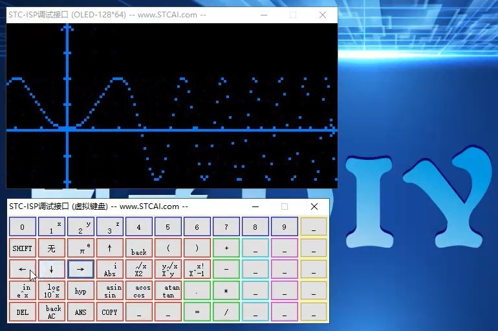Insert pi using the π/e key

pos(81,248)
